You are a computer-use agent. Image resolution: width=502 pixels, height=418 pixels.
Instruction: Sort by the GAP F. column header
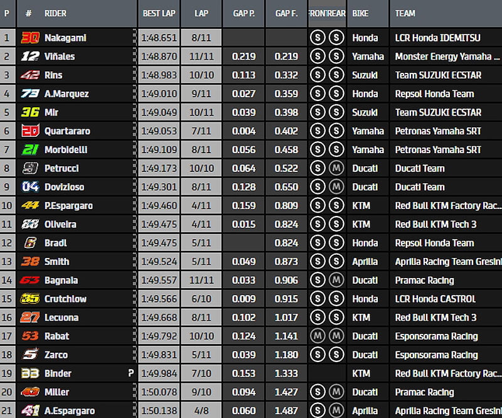click(x=286, y=13)
